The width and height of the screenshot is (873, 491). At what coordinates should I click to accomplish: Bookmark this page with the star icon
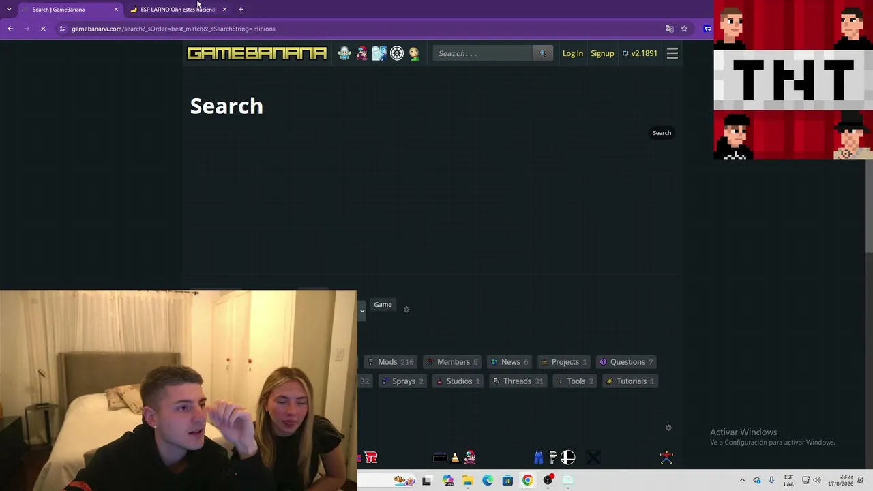(x=684, y=29)
